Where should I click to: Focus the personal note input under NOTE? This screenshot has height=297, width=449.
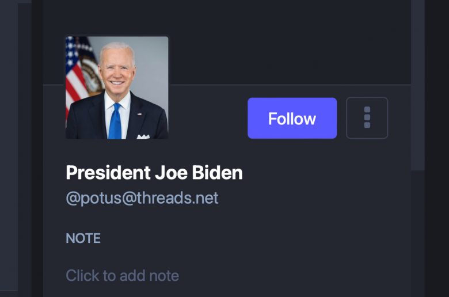[122, 276]
